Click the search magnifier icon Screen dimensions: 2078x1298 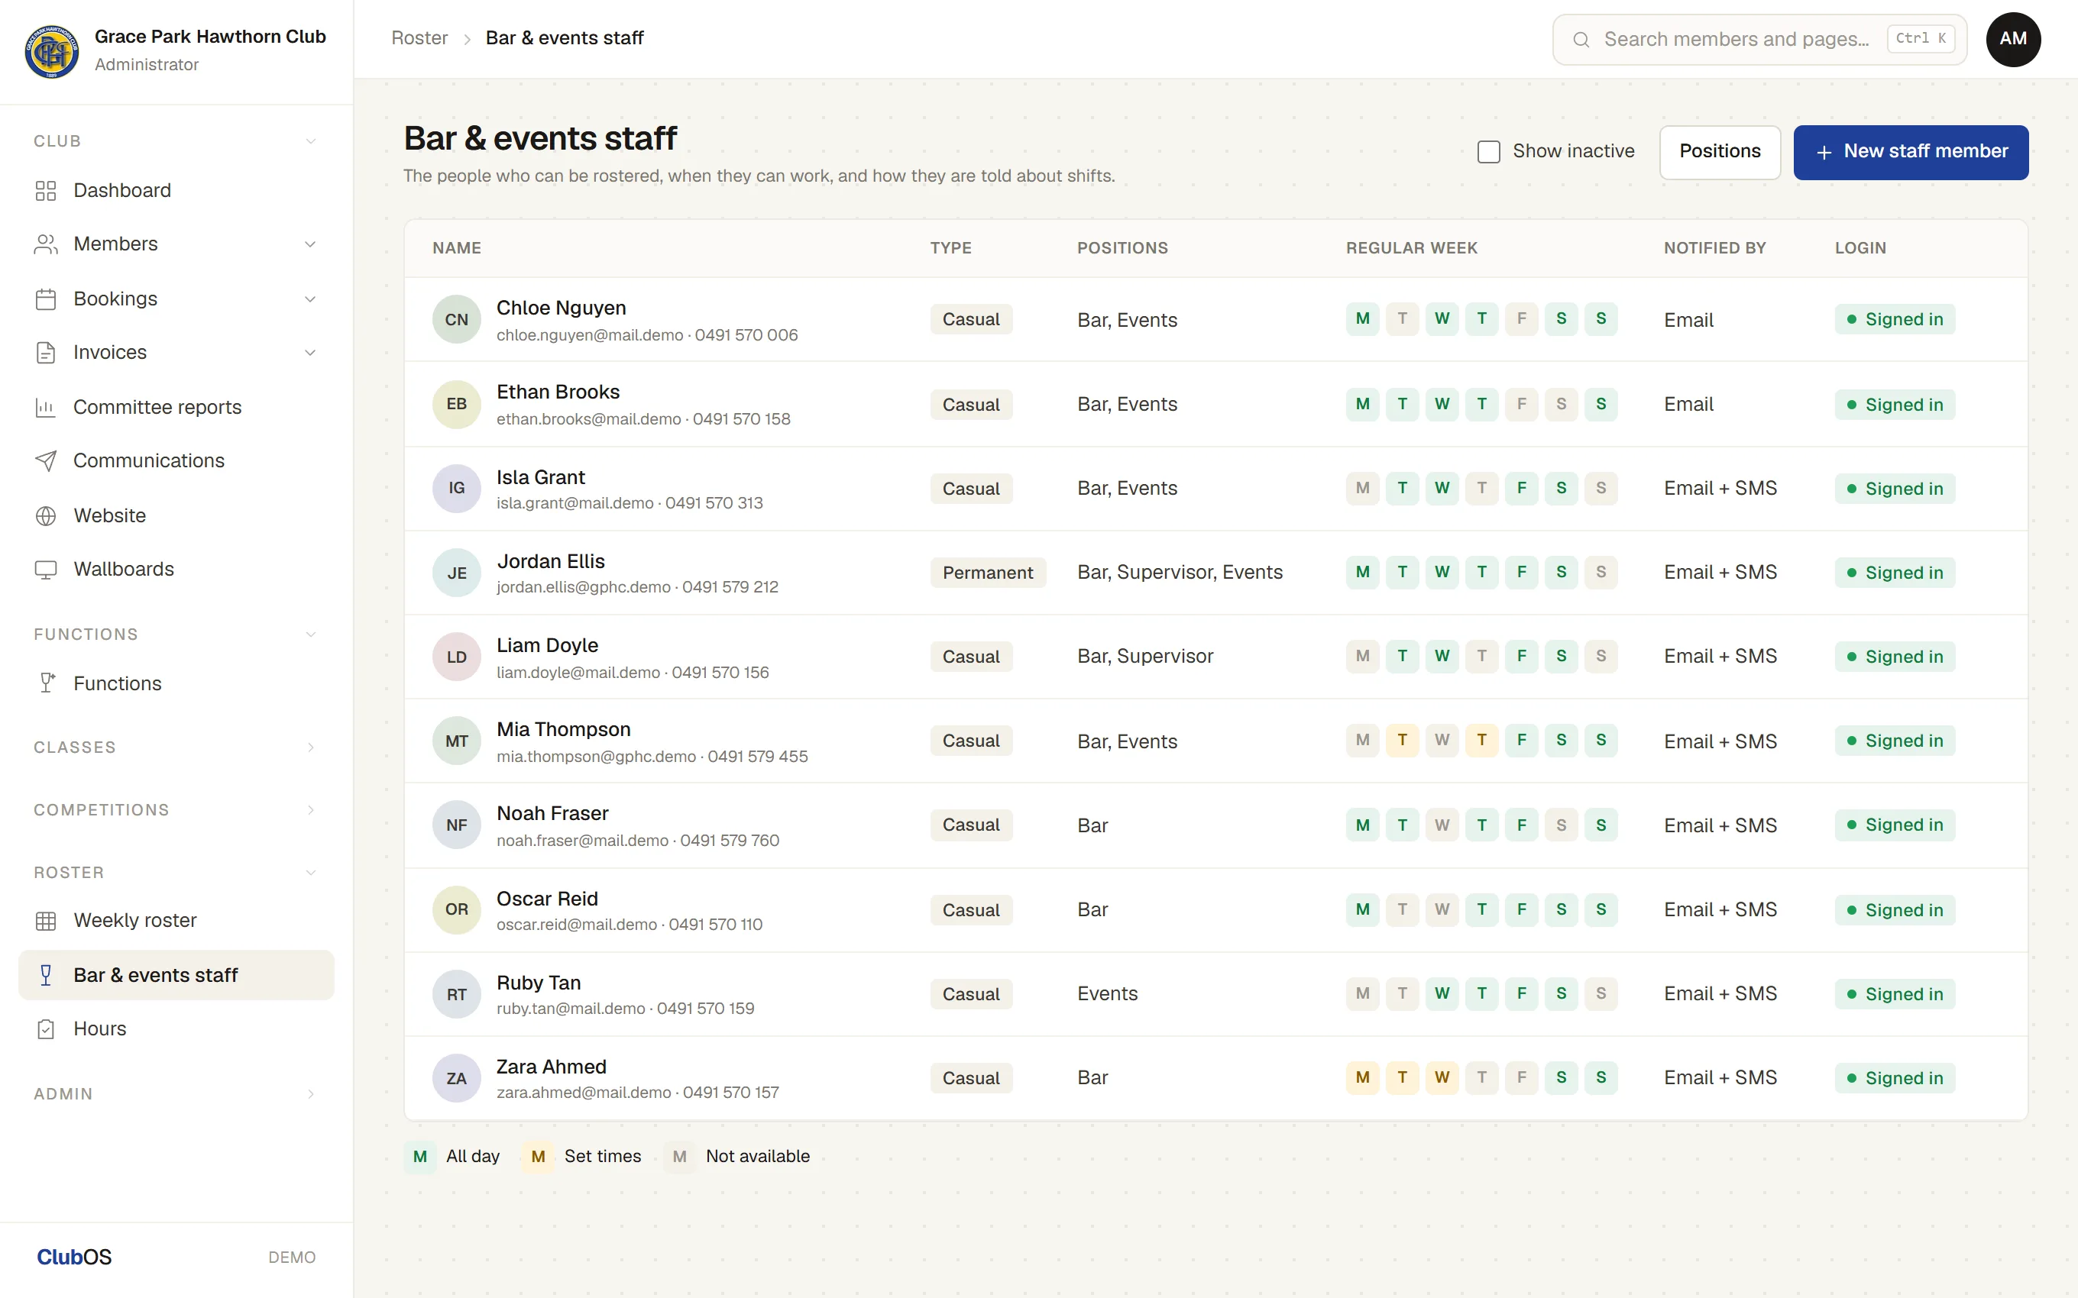pyautogui.click(x=1581, y=40)
